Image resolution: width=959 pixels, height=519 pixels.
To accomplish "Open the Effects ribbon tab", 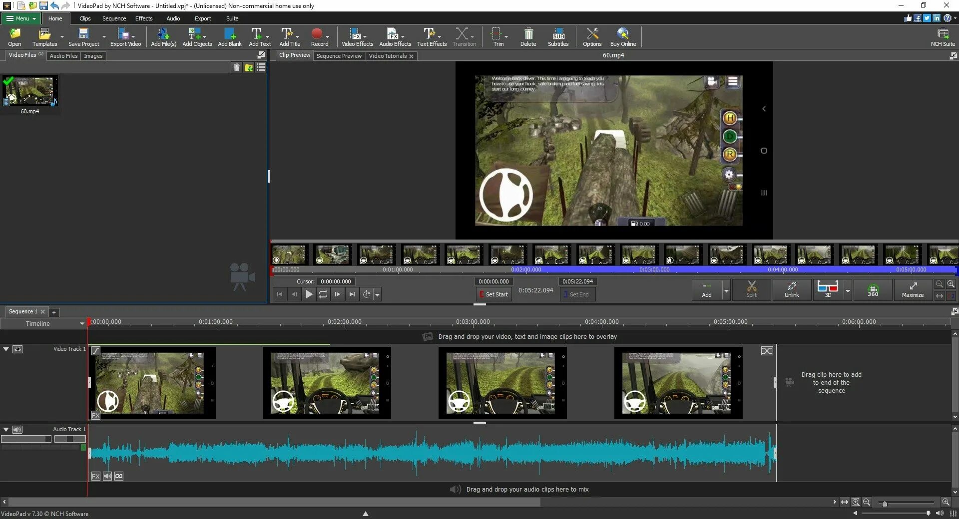I will [144, 18].
